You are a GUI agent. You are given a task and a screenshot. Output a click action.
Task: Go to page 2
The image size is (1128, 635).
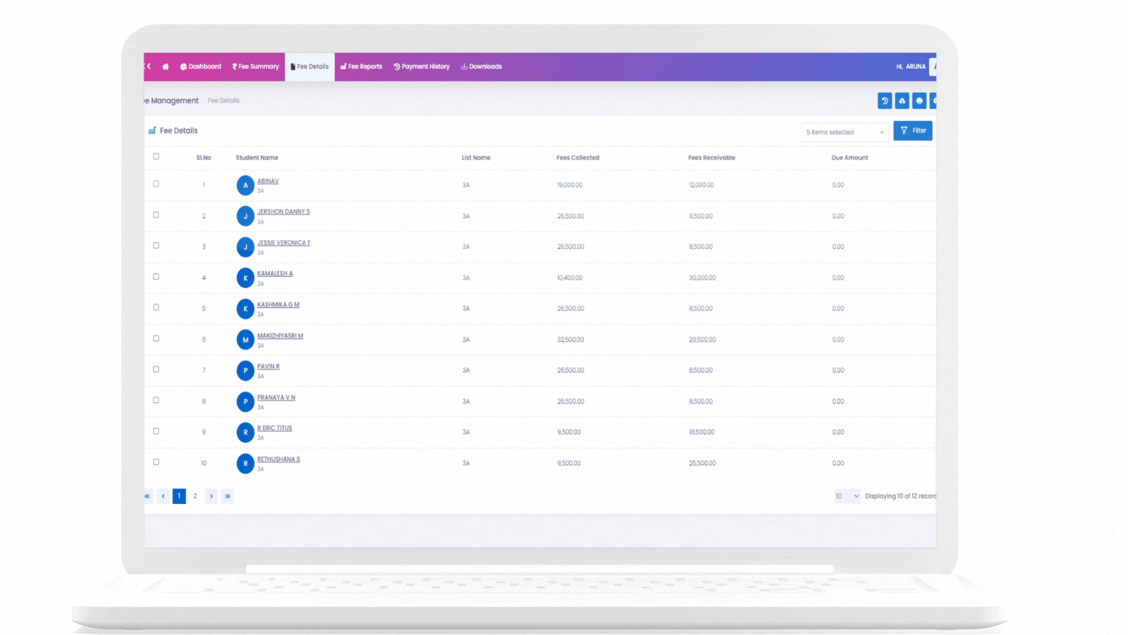coord(195,496)
